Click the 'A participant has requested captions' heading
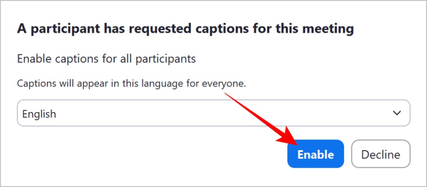The width and height of the screenshot is (427, 187). click(185, 28)
